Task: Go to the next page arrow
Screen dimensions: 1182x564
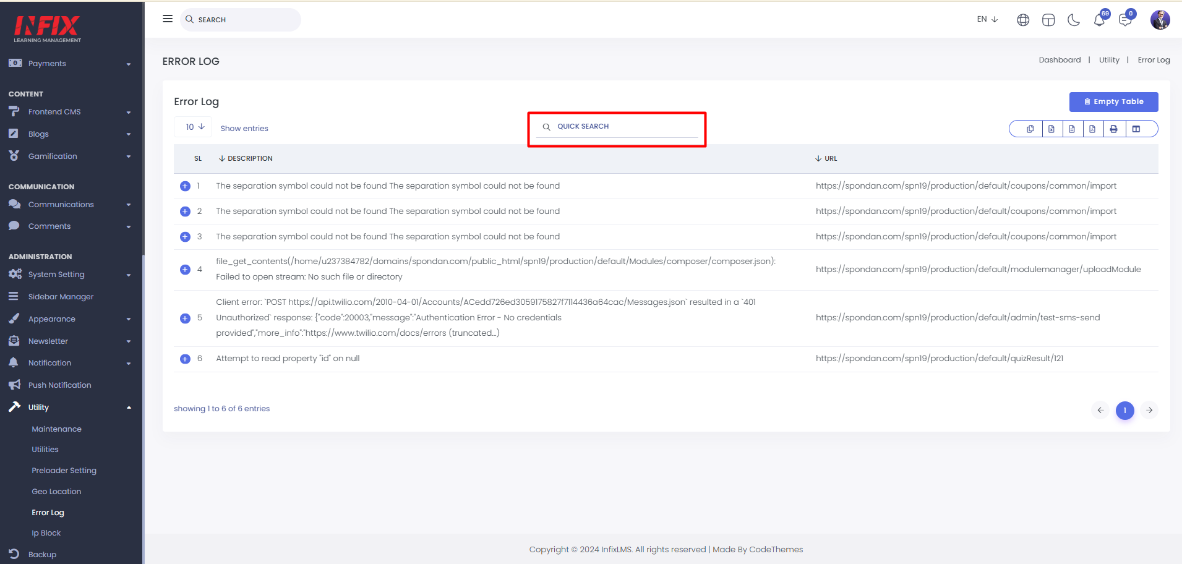Action: click(x=1149, y=410)
